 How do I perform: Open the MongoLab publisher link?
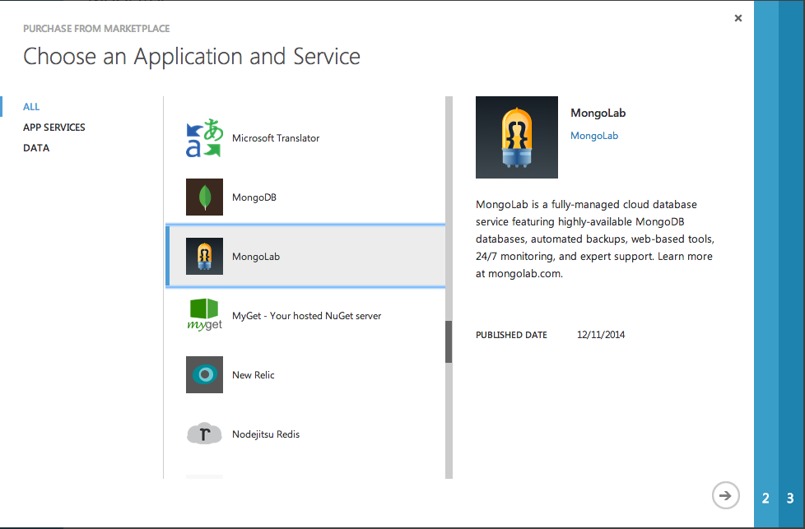click(594, 136)
